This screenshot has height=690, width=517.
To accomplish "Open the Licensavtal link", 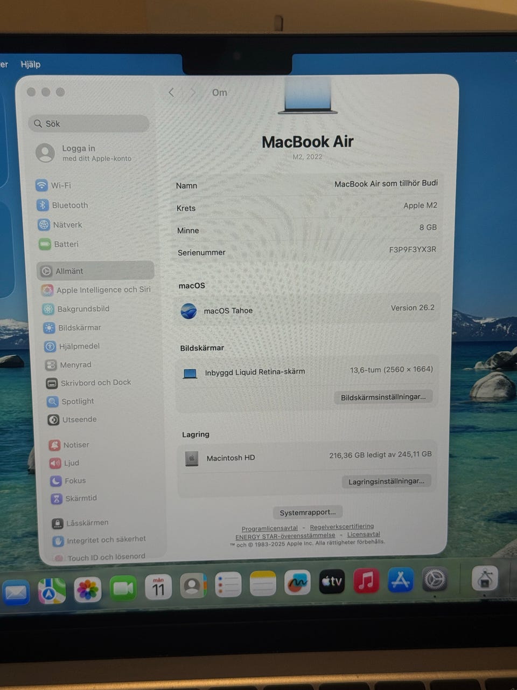I will tap(364, 534).
